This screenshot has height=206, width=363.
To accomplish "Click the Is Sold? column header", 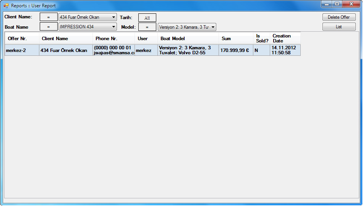I will (x=262, y=39).
